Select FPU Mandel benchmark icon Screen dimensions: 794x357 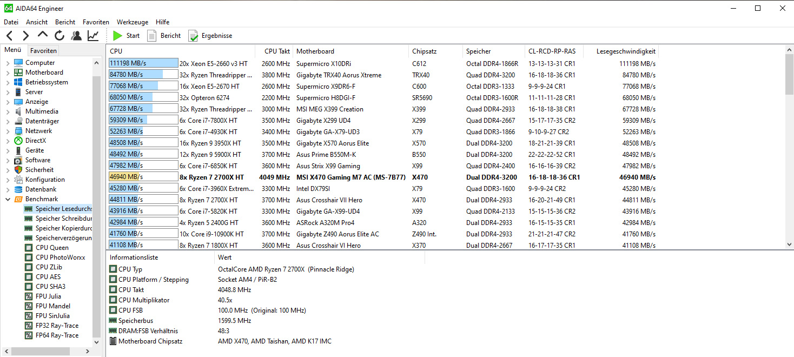coord(29,306)
